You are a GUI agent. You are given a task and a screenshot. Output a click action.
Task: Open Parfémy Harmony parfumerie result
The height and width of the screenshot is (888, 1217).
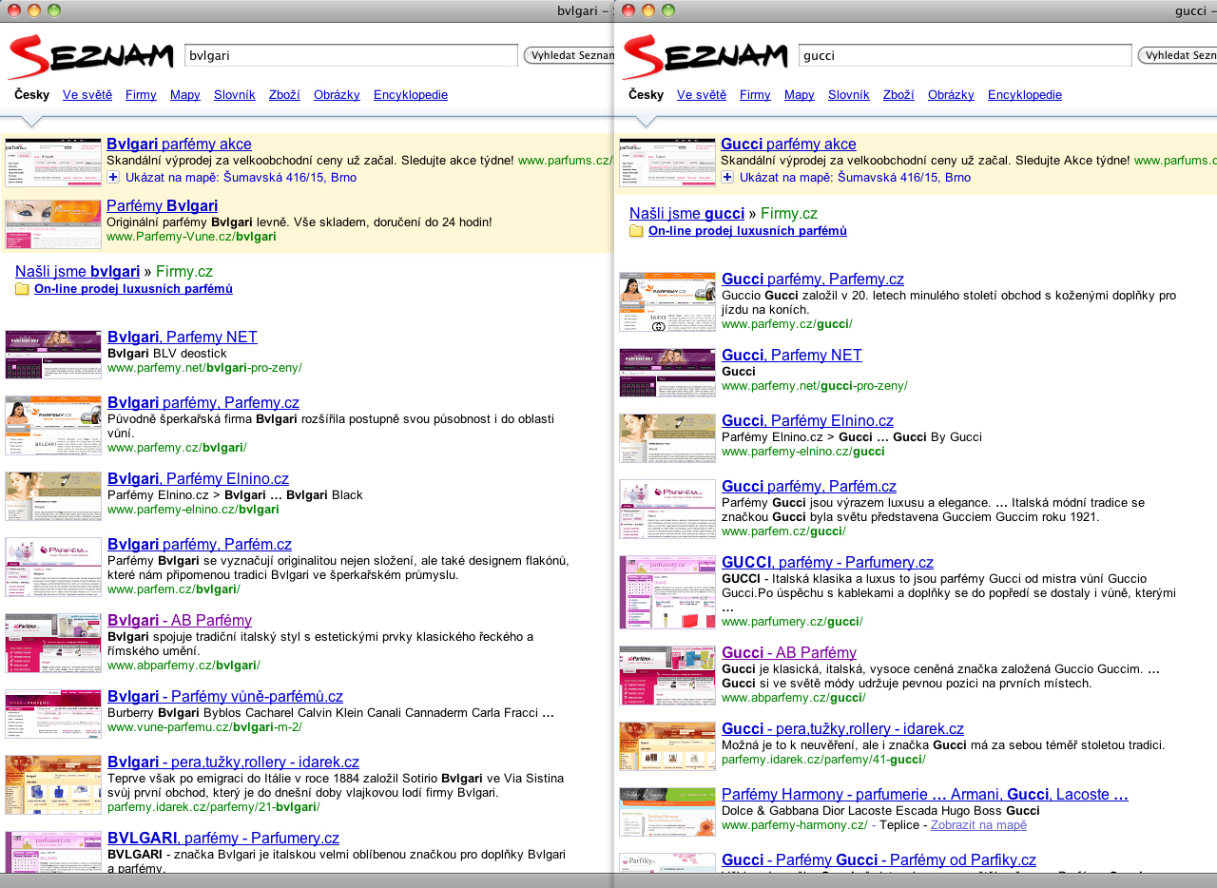coord(925,794)
